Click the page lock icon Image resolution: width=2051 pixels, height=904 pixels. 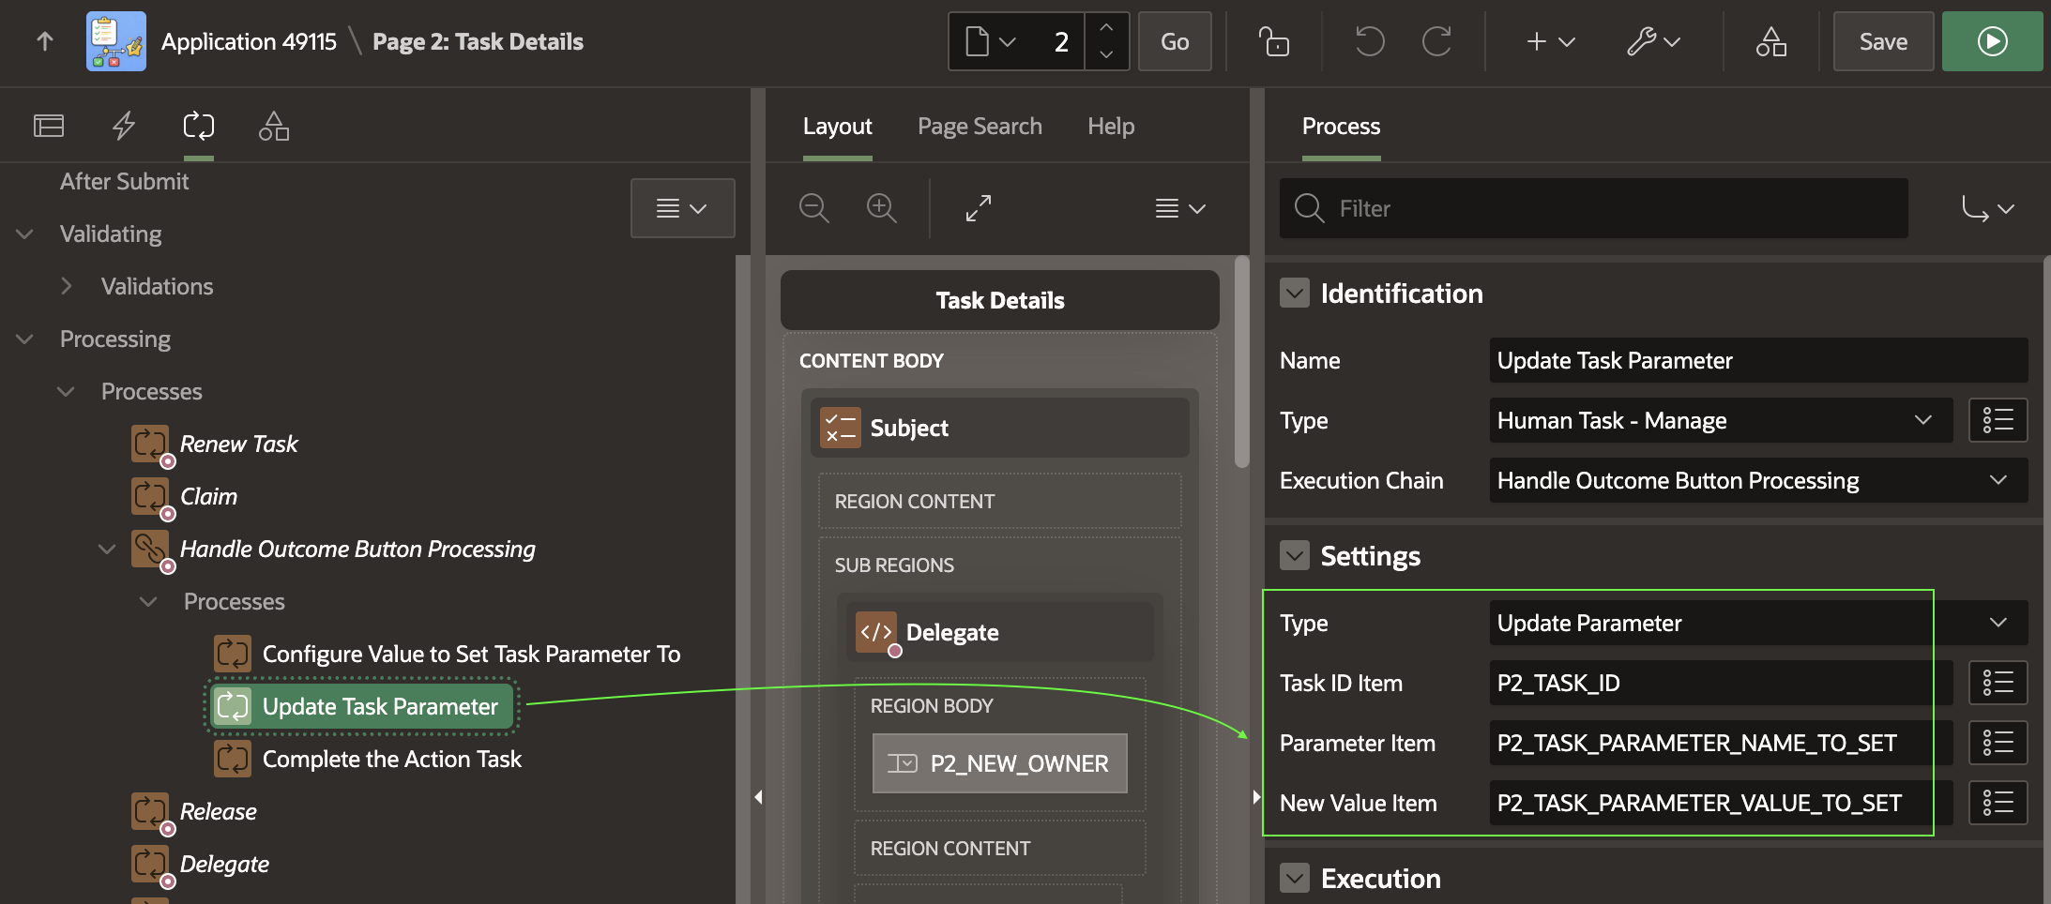click(1273, 41)
